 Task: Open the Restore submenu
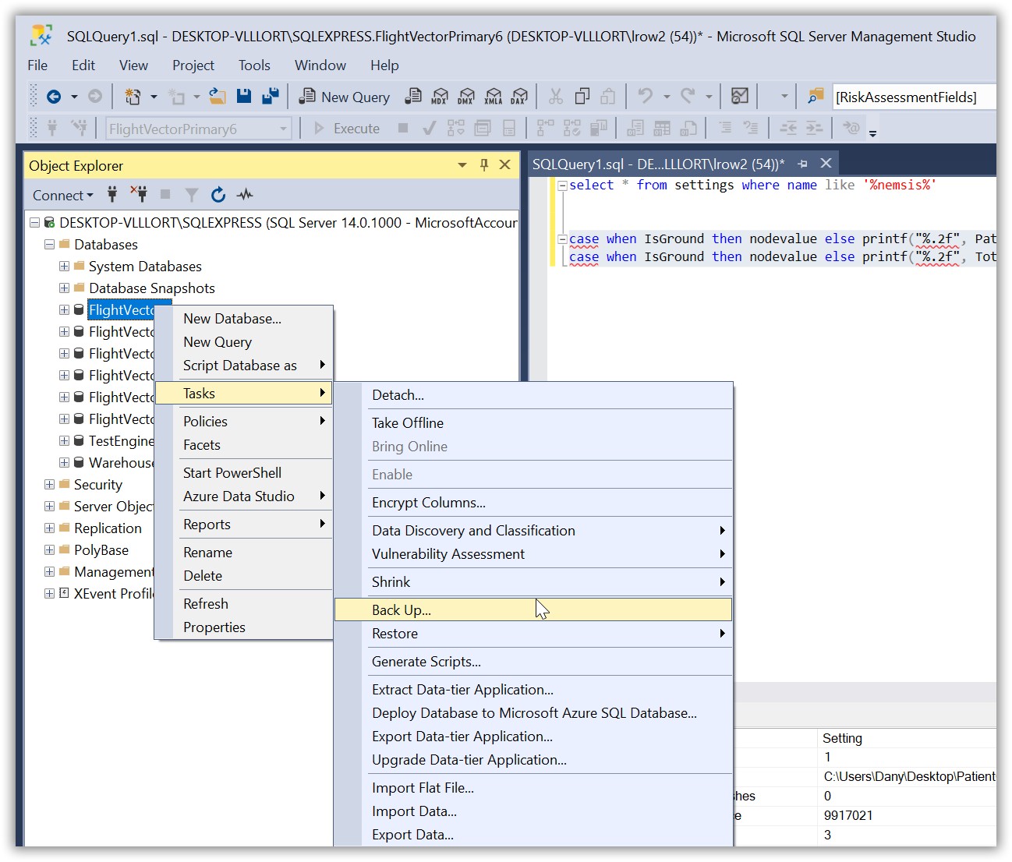click(533, 633)
